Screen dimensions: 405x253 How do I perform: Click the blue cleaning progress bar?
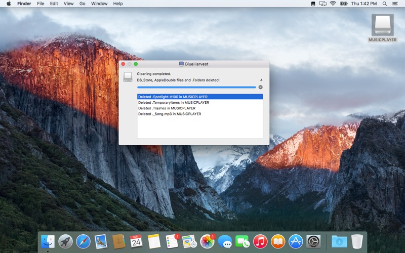[196, 87]
